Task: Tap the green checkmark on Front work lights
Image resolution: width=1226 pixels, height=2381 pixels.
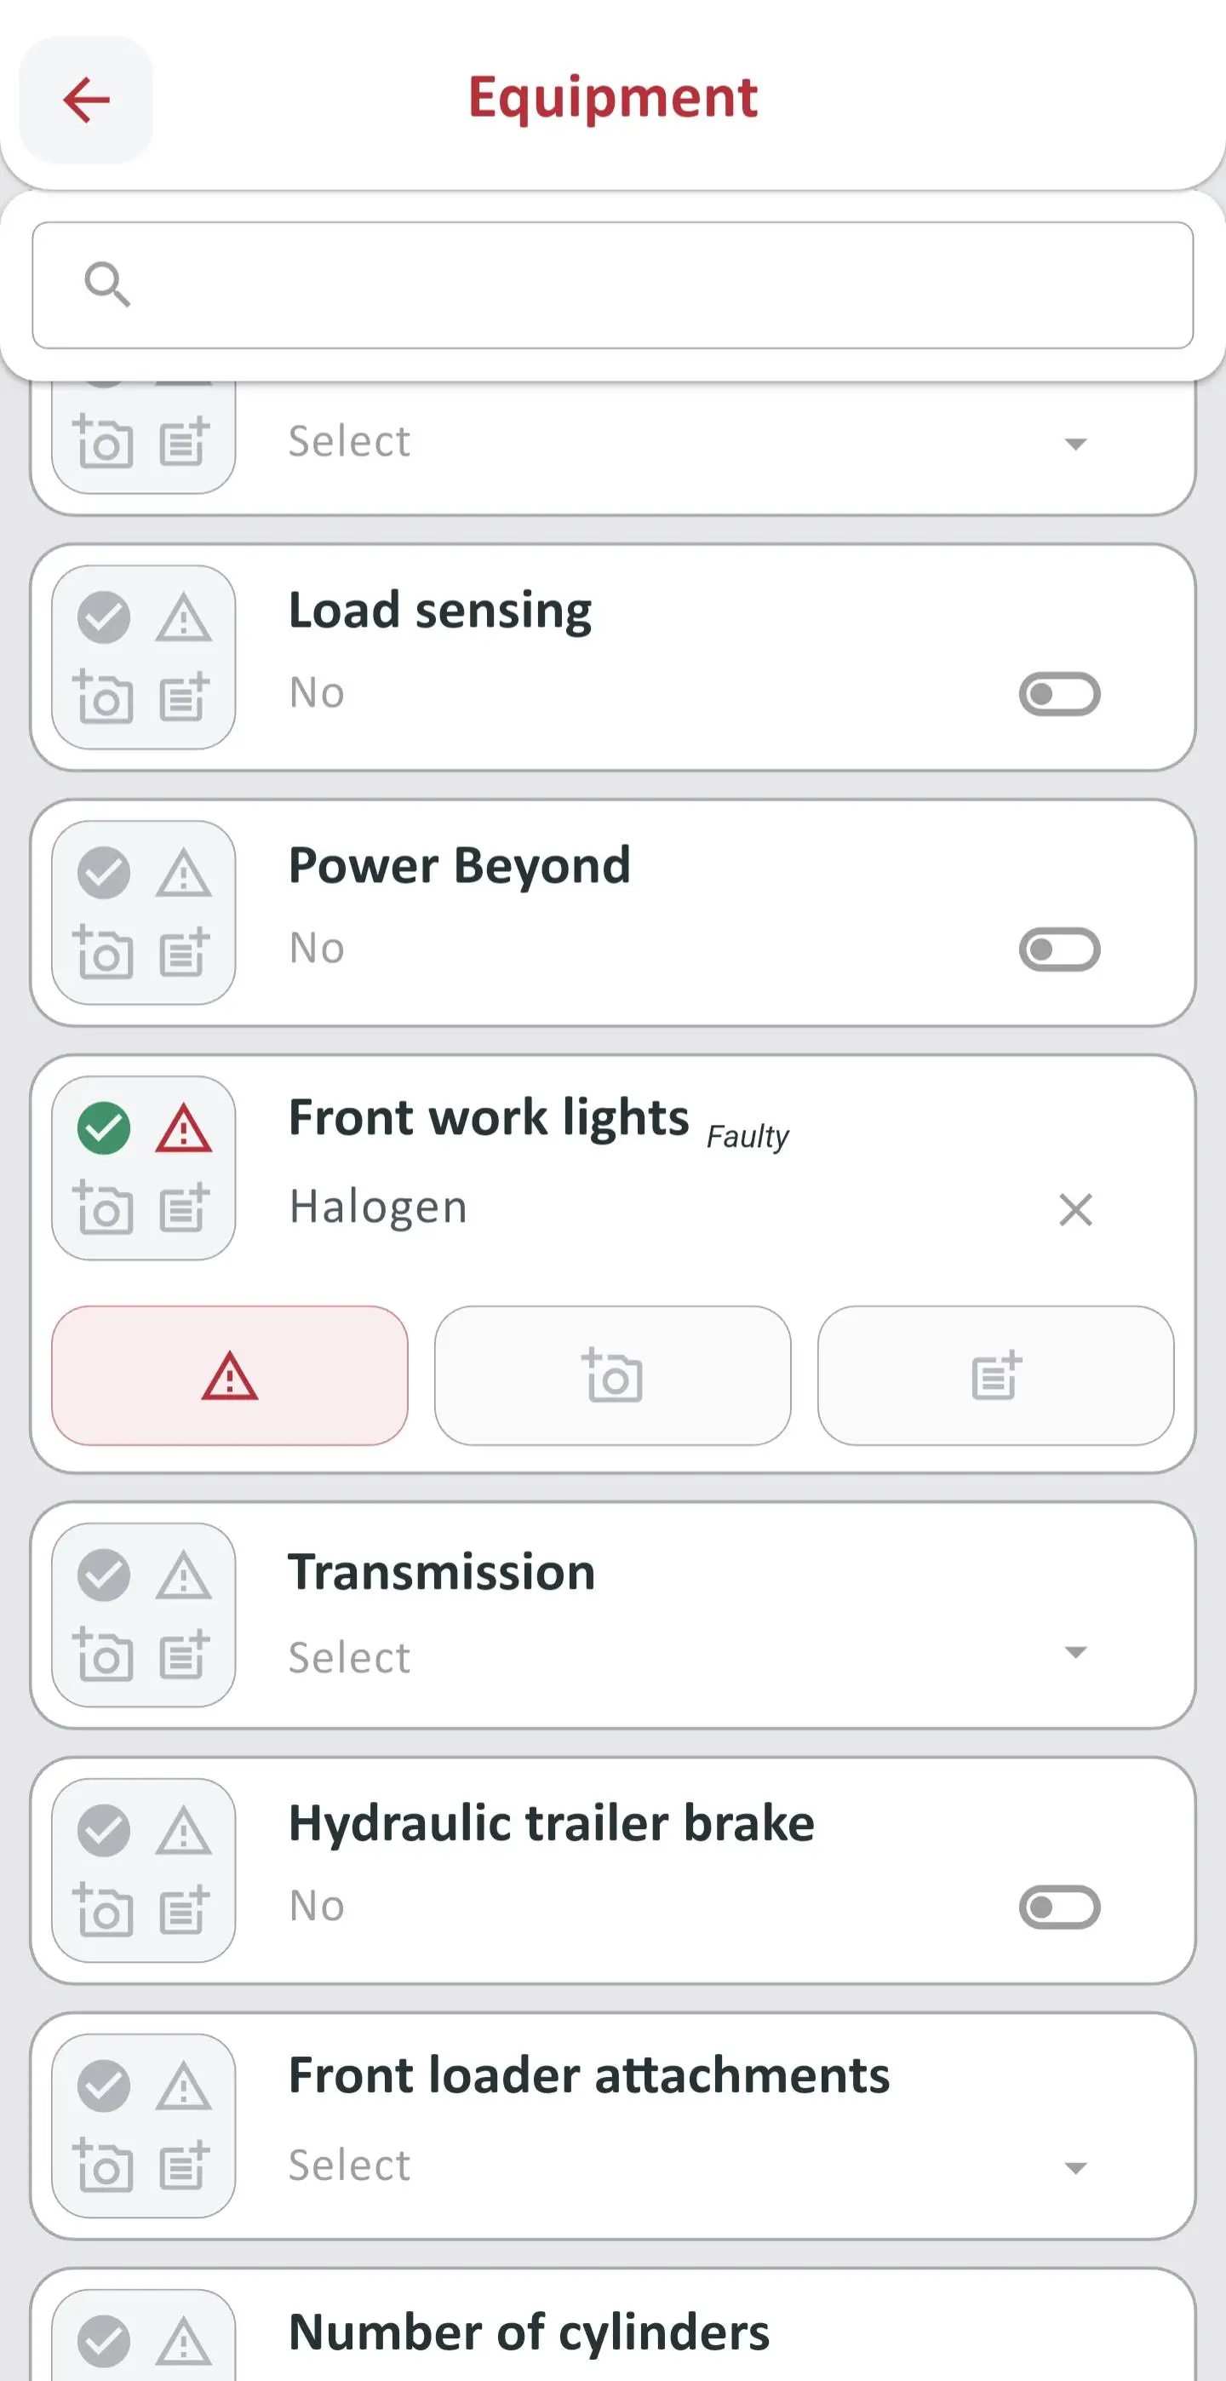Action: (x=104, y=1128)
